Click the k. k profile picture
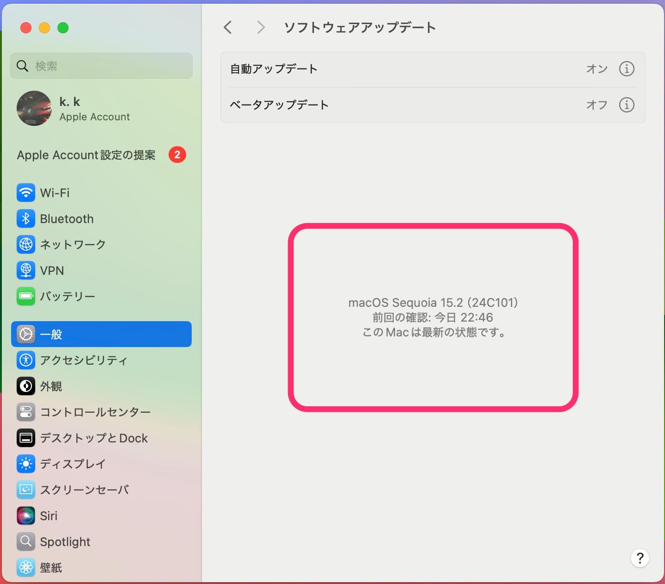 tap(34, 108)
